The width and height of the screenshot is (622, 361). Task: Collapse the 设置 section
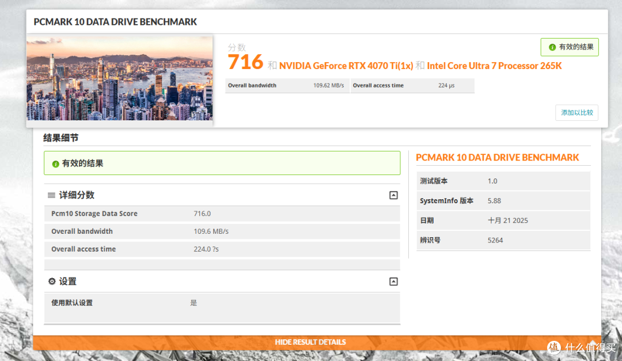point(393,282)
